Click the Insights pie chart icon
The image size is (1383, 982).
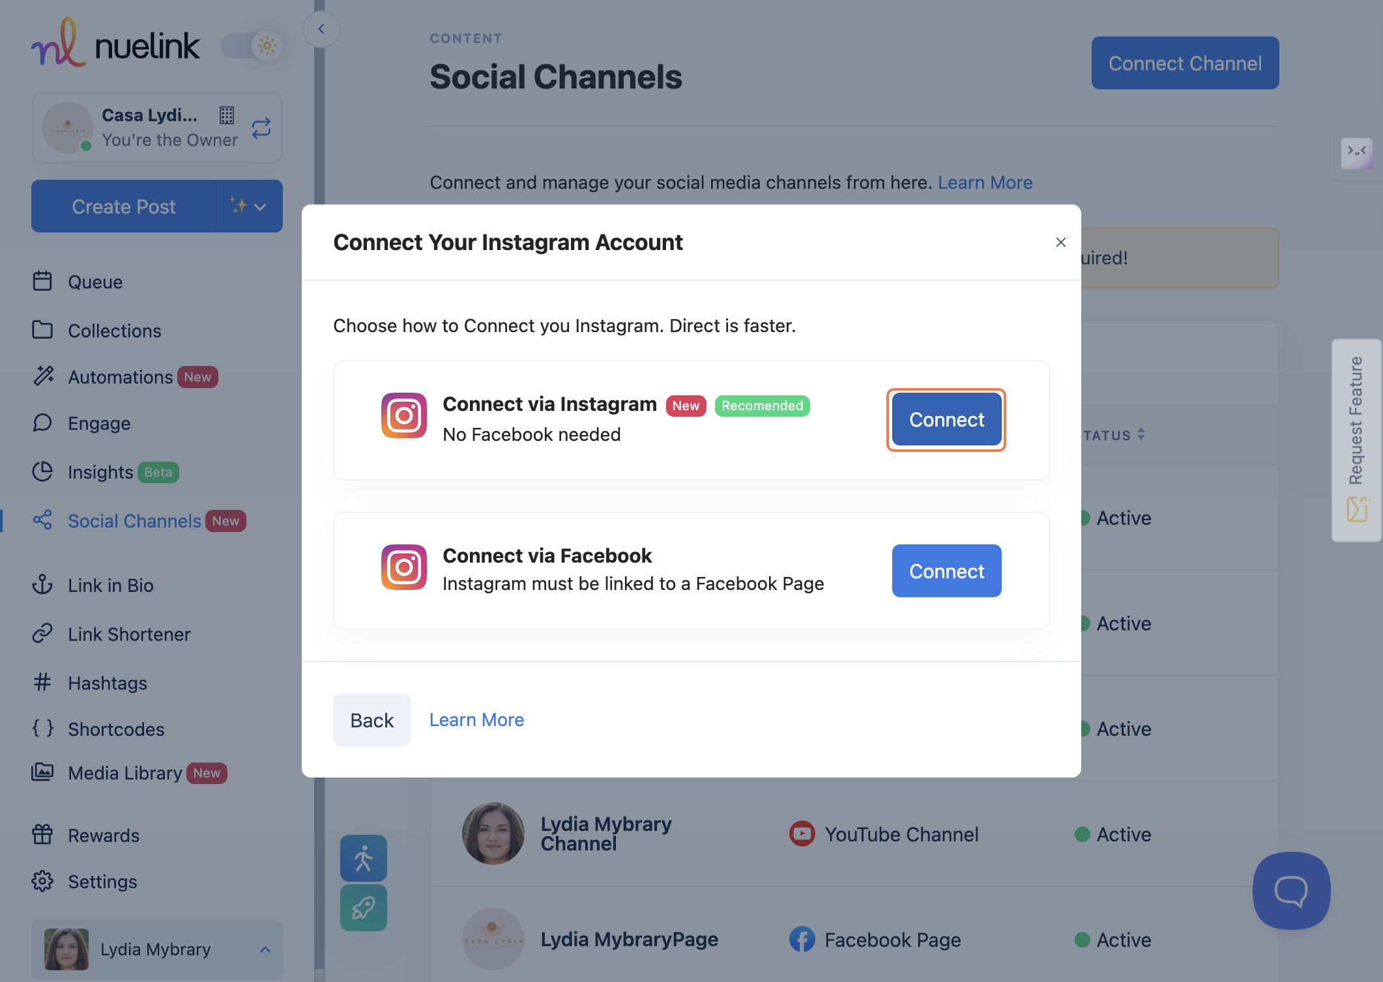[x=42, y=471]
